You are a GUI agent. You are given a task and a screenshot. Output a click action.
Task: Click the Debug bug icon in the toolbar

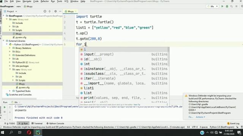tap(227, 6)
